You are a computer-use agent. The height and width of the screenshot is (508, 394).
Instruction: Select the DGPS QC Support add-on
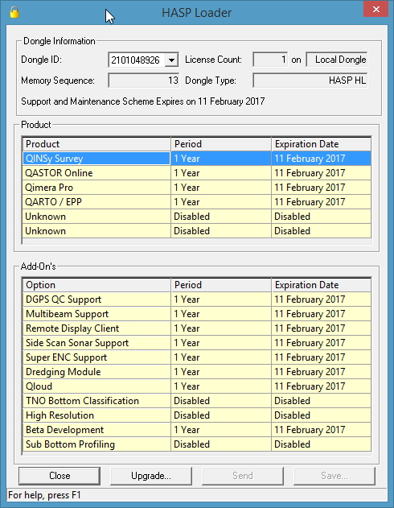pyautogui.click(x=197, y=299)
